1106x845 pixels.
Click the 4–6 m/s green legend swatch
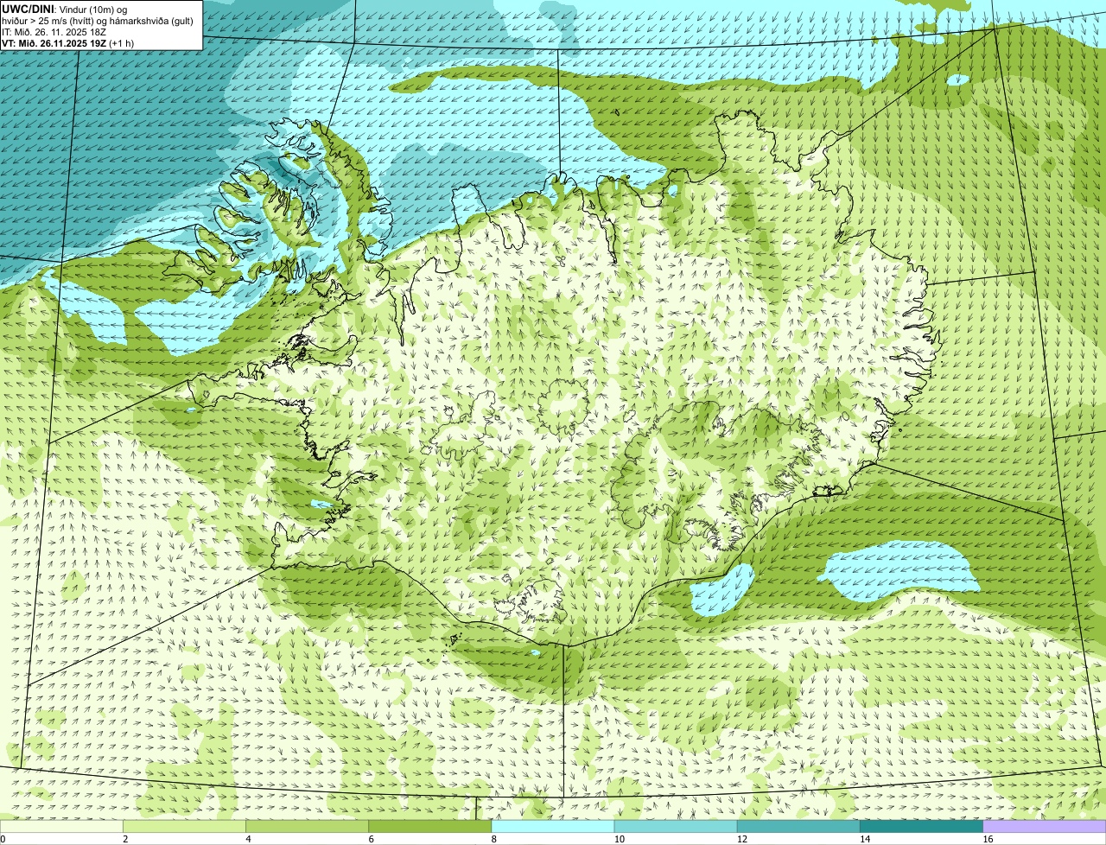(307, 826)
